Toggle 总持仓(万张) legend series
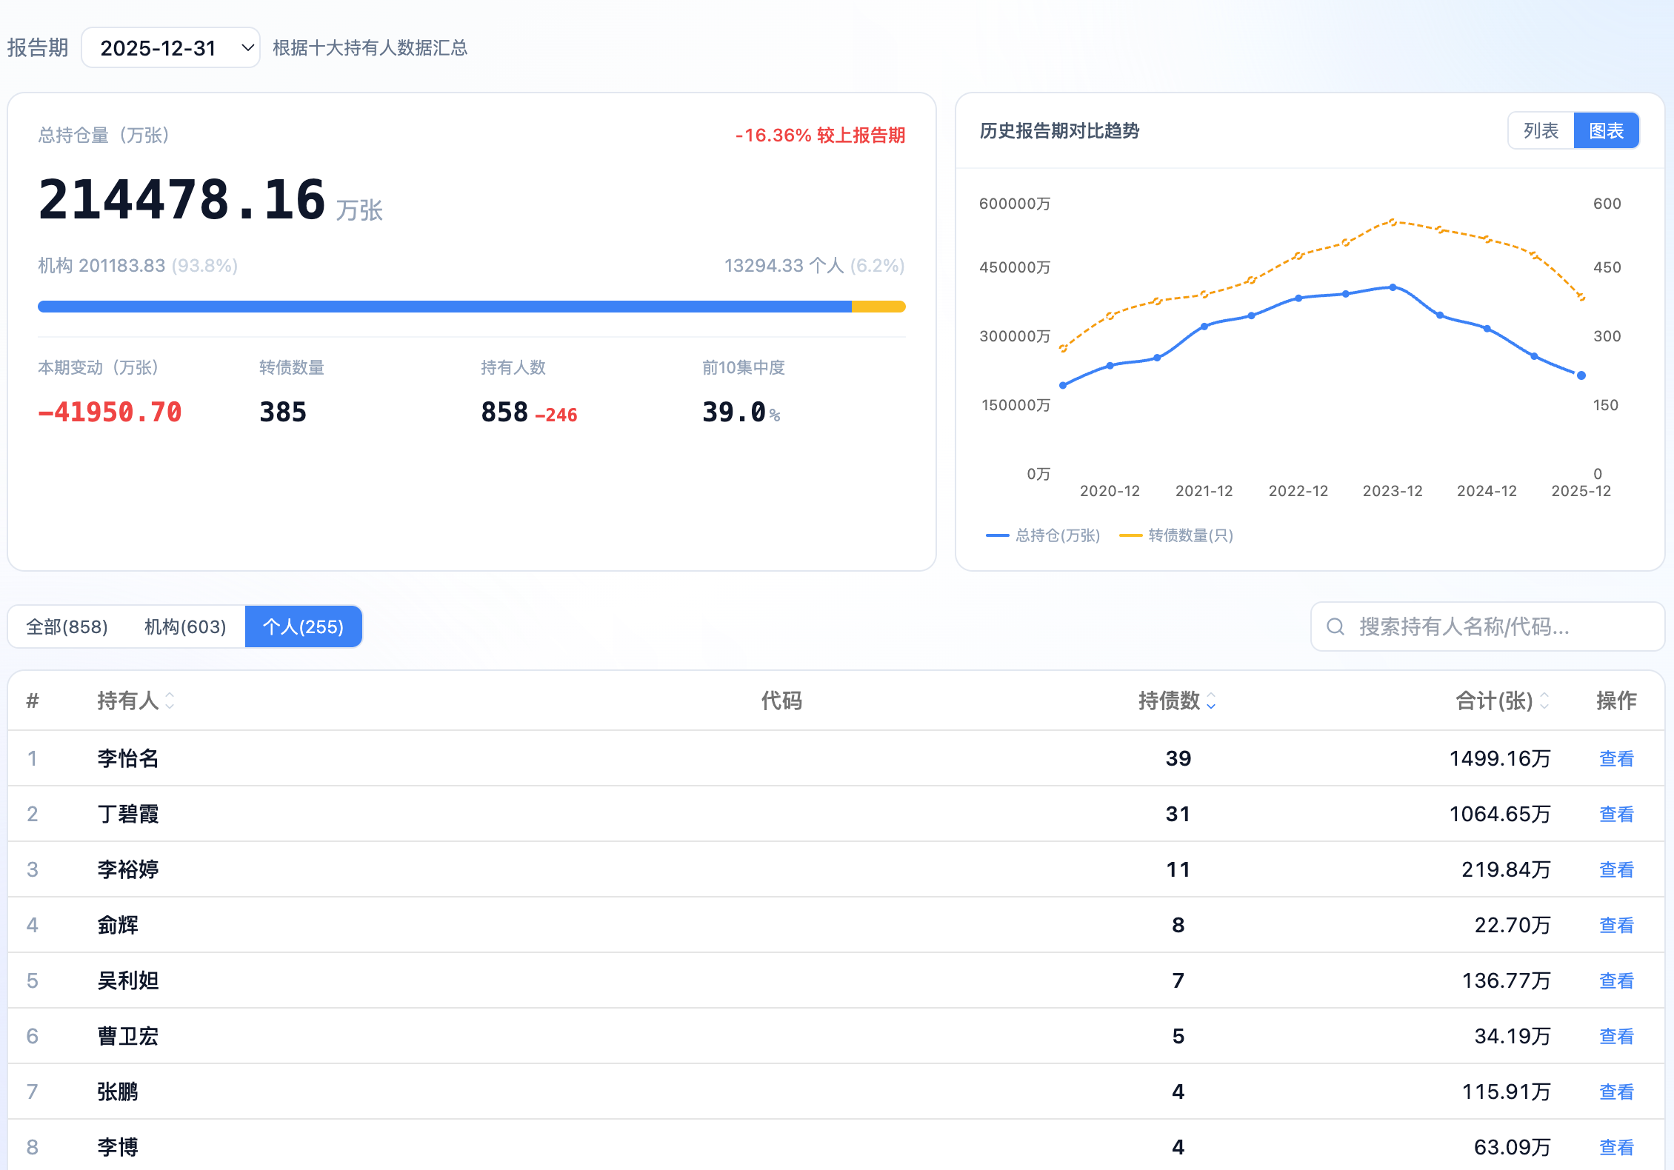The width and height of the screenshot is (1674, 1170). [1043, 535]
